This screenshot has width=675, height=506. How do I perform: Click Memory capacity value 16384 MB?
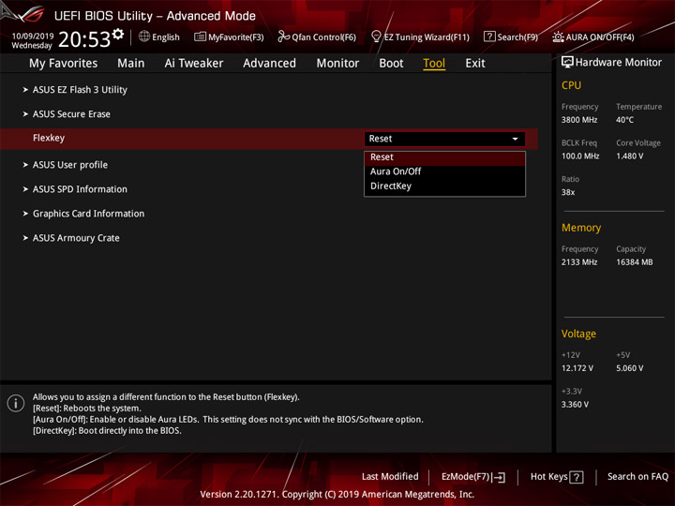click(x=635, y=262)
